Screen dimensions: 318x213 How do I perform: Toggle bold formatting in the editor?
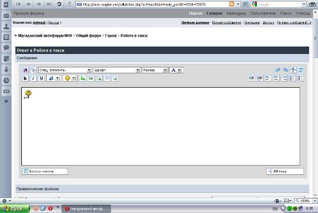25,78
